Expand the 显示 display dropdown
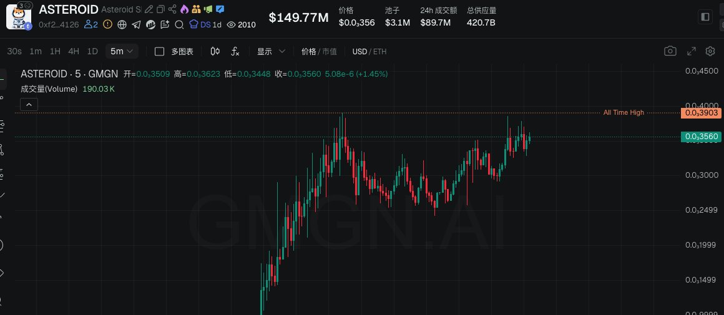This screenshot has height=315, width=724. [x=271, y=51]
